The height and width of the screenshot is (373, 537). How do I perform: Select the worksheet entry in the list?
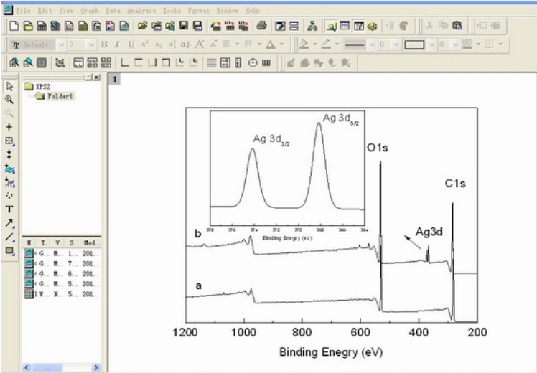(x=62, y=294)
